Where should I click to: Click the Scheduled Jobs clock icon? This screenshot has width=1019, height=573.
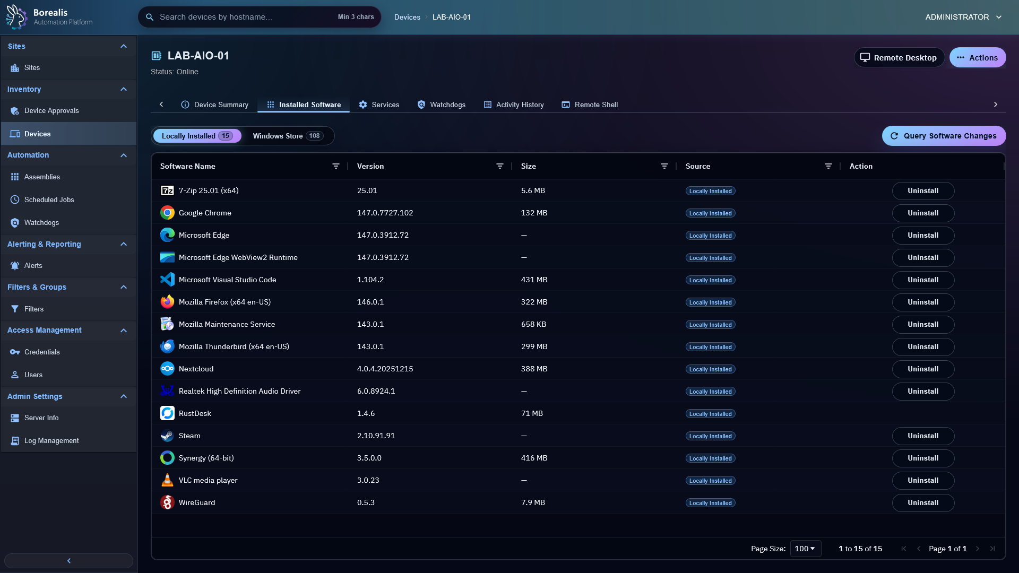15,200
